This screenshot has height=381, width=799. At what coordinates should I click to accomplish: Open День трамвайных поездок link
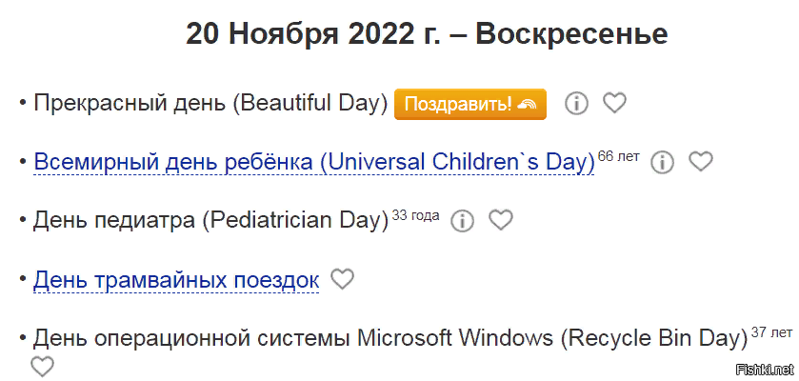[x=176, y=280]
